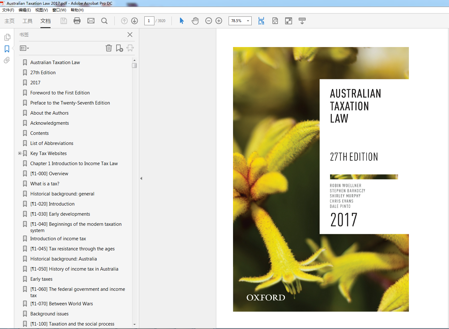Jump to '[¶1-000] Overview' bookmark

click(x=49, y=174)
